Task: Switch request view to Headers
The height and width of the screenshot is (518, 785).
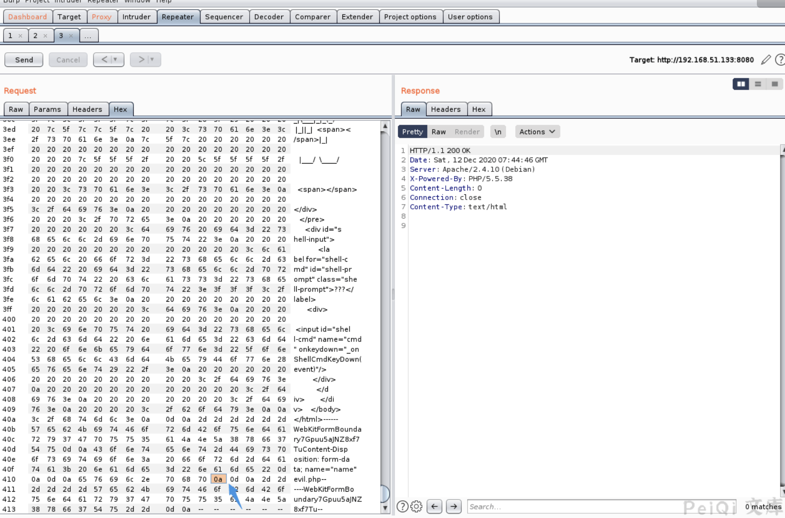Action: pyautogui.click(x=87, y=109)
